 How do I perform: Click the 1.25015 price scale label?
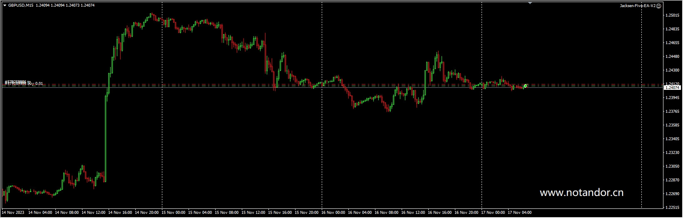pos(673,15)
